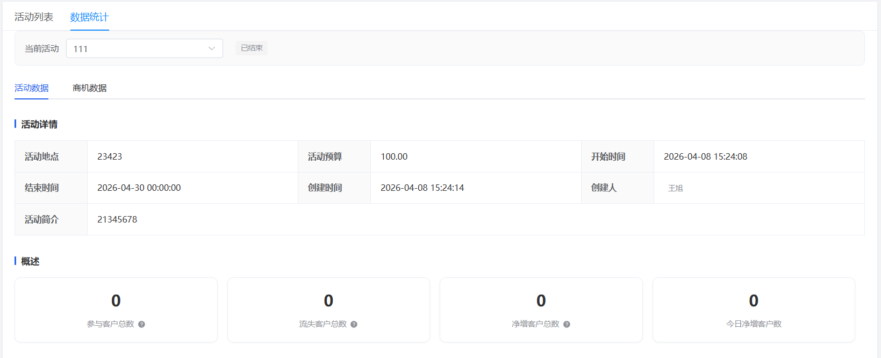Click the 概述 section heading

pos(30,261)
